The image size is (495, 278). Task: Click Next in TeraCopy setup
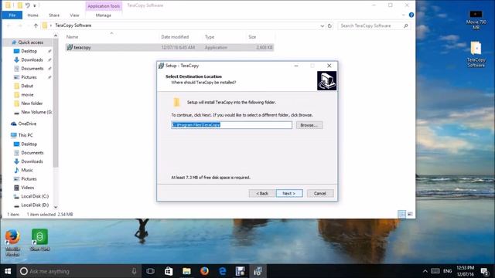(x=289, y=193)
